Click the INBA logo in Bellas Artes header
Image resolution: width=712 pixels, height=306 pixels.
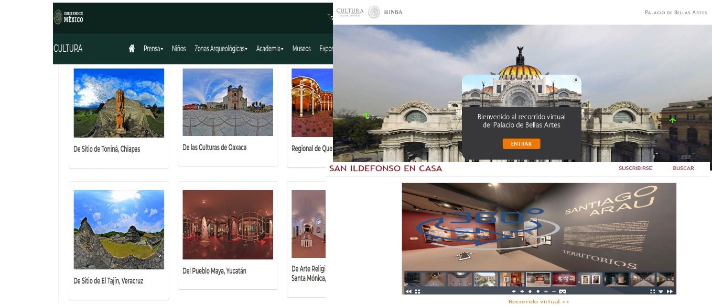pos(393,12)
